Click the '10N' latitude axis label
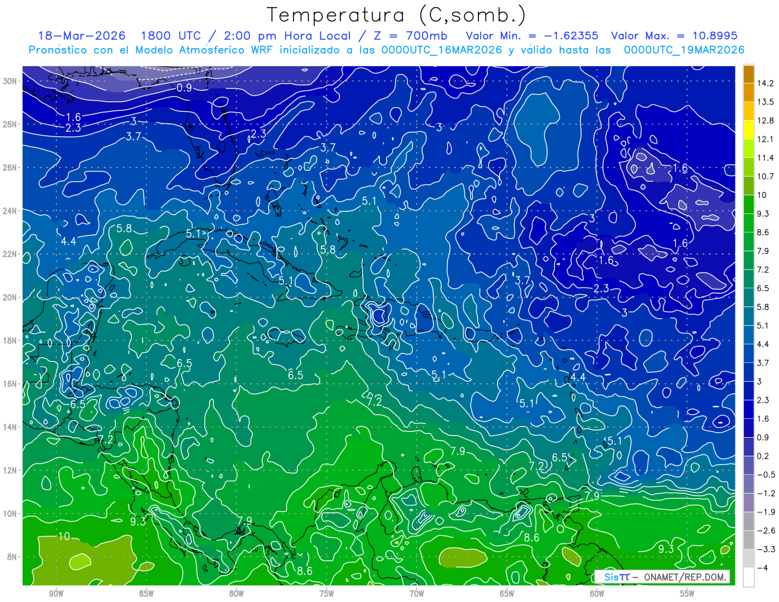The height and width of the screenshot is (602, 779). click(x=10, y=514)
